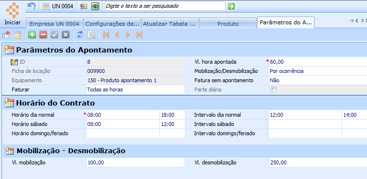
Task: Jump to last record arrow icon
Action: pyautogui.click(x=140, y=35)
